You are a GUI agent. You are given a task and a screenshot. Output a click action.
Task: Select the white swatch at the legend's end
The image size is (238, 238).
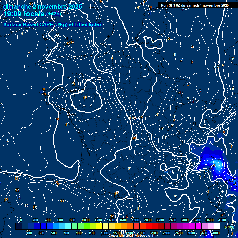217,227
